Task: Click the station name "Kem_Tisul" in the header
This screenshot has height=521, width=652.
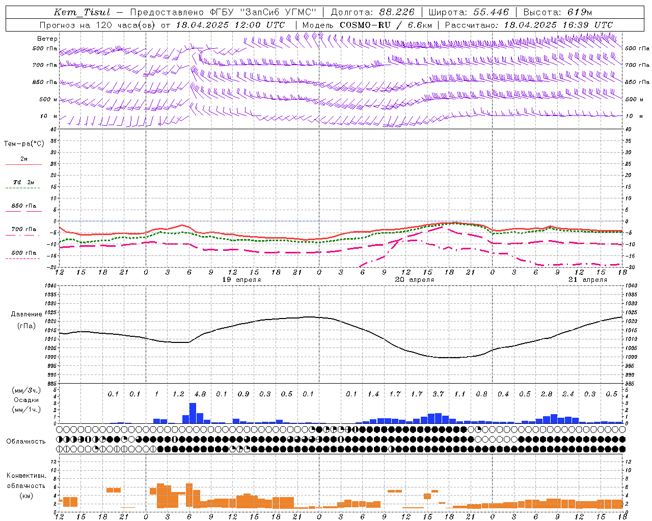Action: (81, 12)
